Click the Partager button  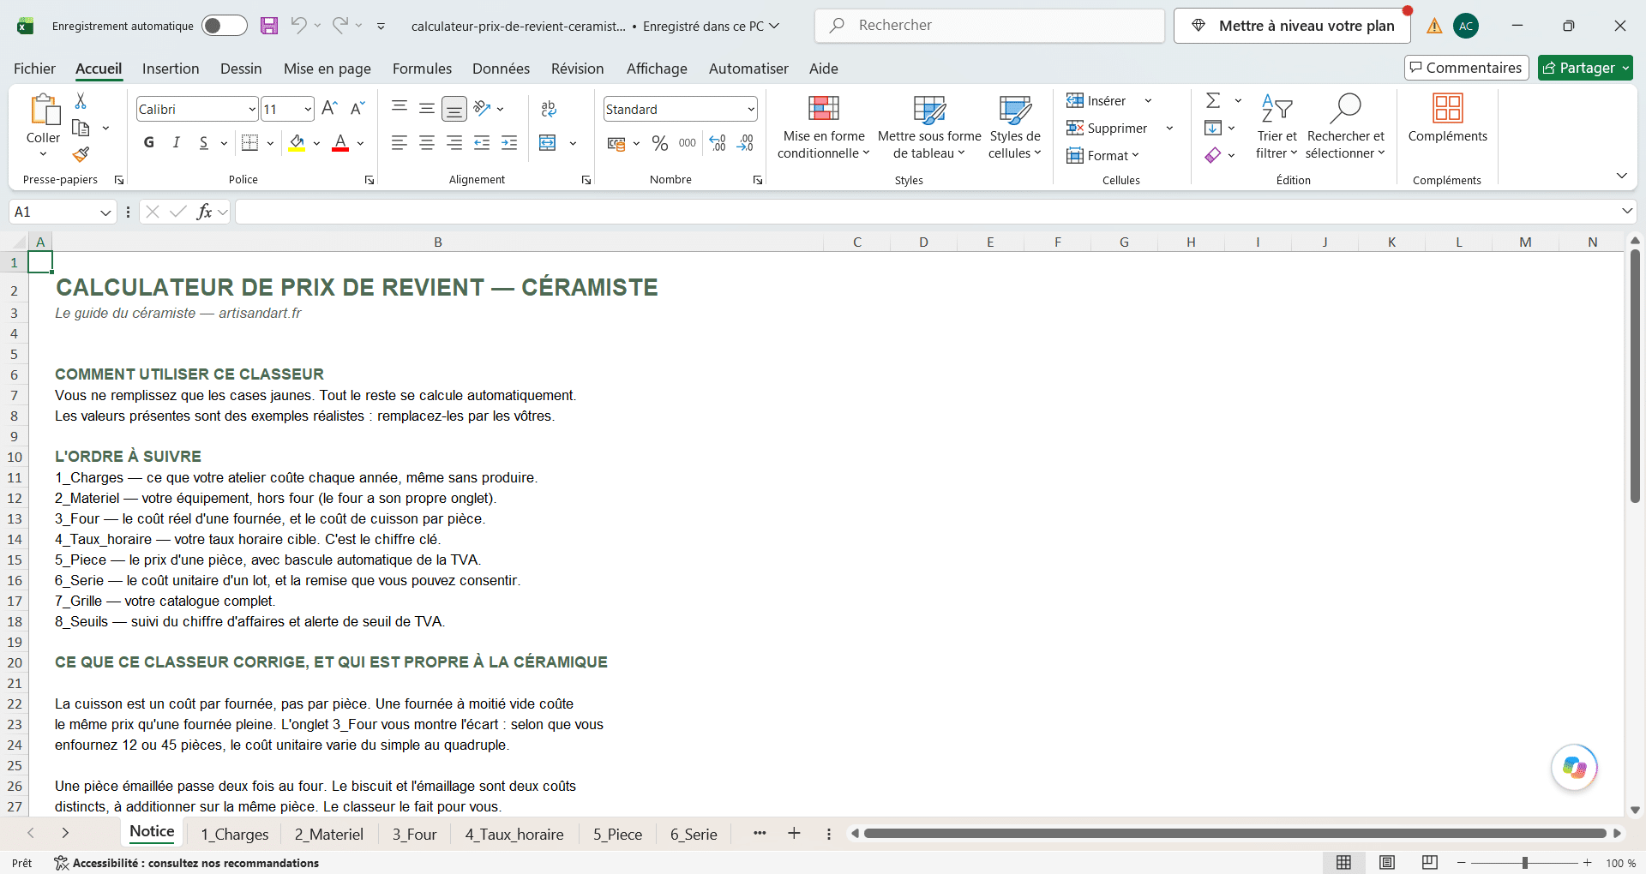[1585, 68]
